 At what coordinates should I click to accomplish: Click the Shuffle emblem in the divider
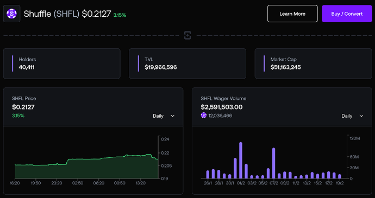click(187, 35)
